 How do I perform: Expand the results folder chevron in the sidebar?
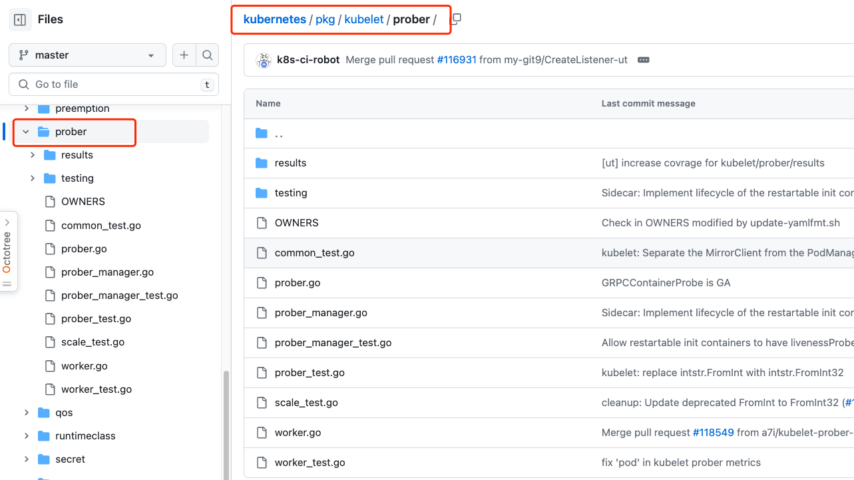33,155
